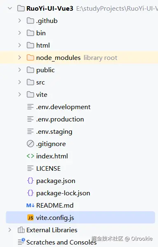Expand the vite folder chevron

point(20,94)
